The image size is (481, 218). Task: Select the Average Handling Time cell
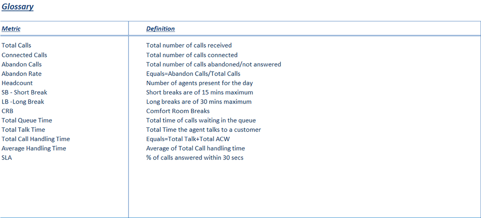pos(34,149)
